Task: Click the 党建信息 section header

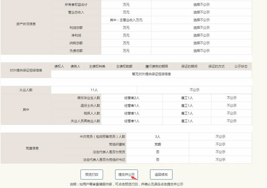Action: pyautogui.click(x=32, y=148)
